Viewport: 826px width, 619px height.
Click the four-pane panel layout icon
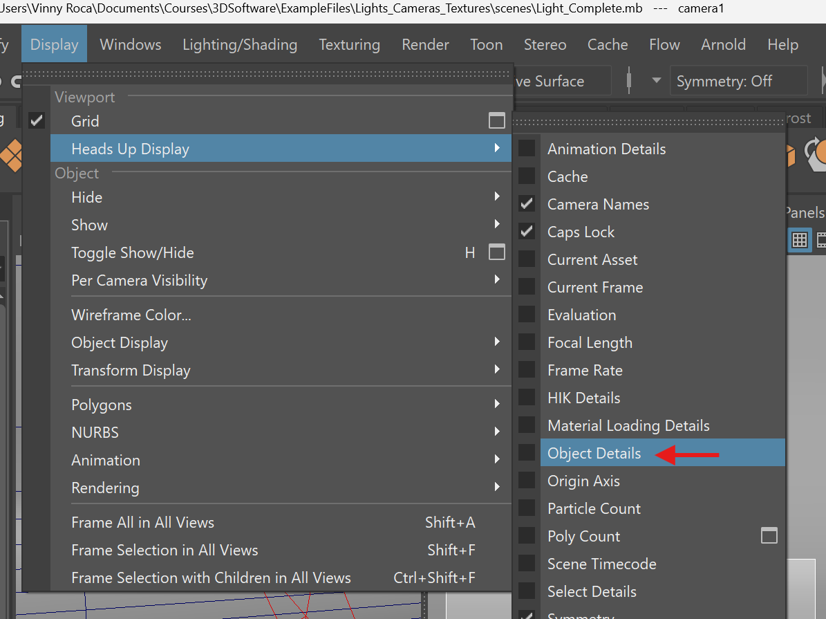(x=800, y=240)
